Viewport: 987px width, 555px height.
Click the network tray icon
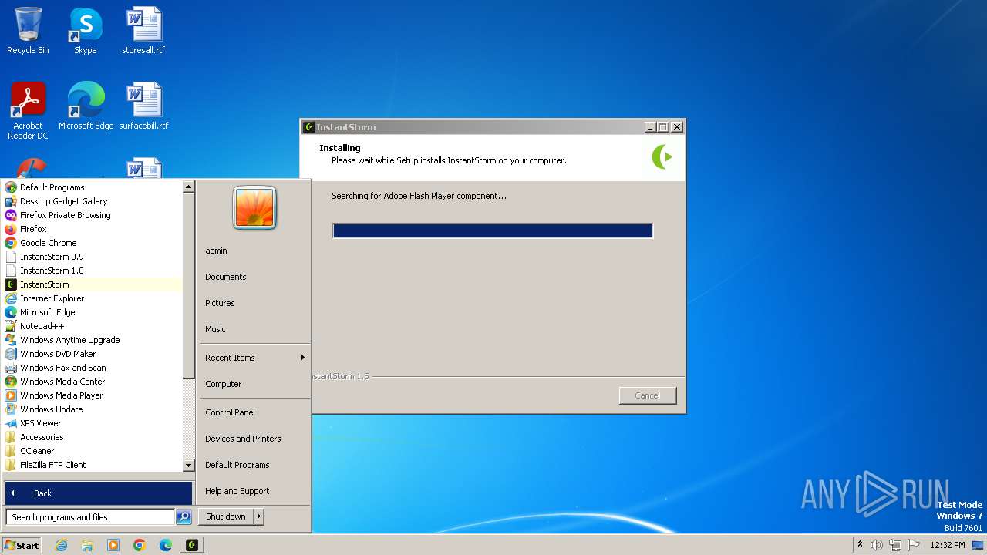895,545
